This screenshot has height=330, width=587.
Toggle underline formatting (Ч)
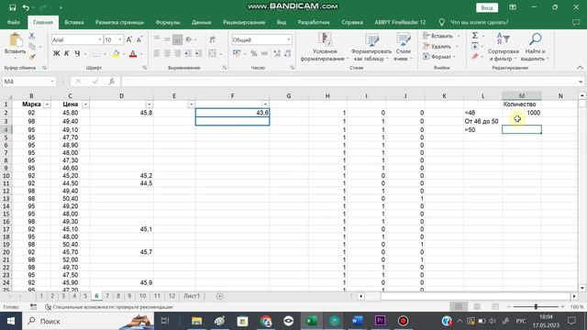pyautogui.click(x=77, y=53)
